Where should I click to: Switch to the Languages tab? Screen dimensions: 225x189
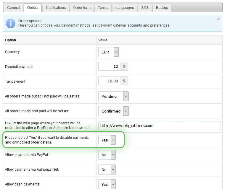pos(125,8)
